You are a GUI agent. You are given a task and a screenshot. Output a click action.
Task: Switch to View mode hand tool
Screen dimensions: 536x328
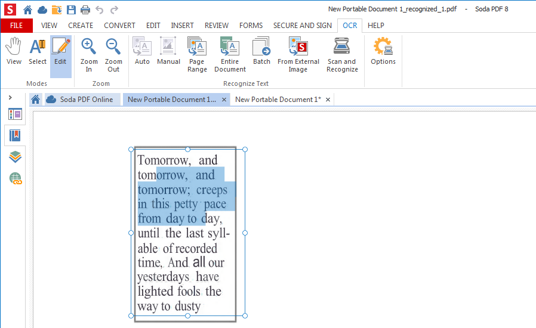click(x=14, y=51)
